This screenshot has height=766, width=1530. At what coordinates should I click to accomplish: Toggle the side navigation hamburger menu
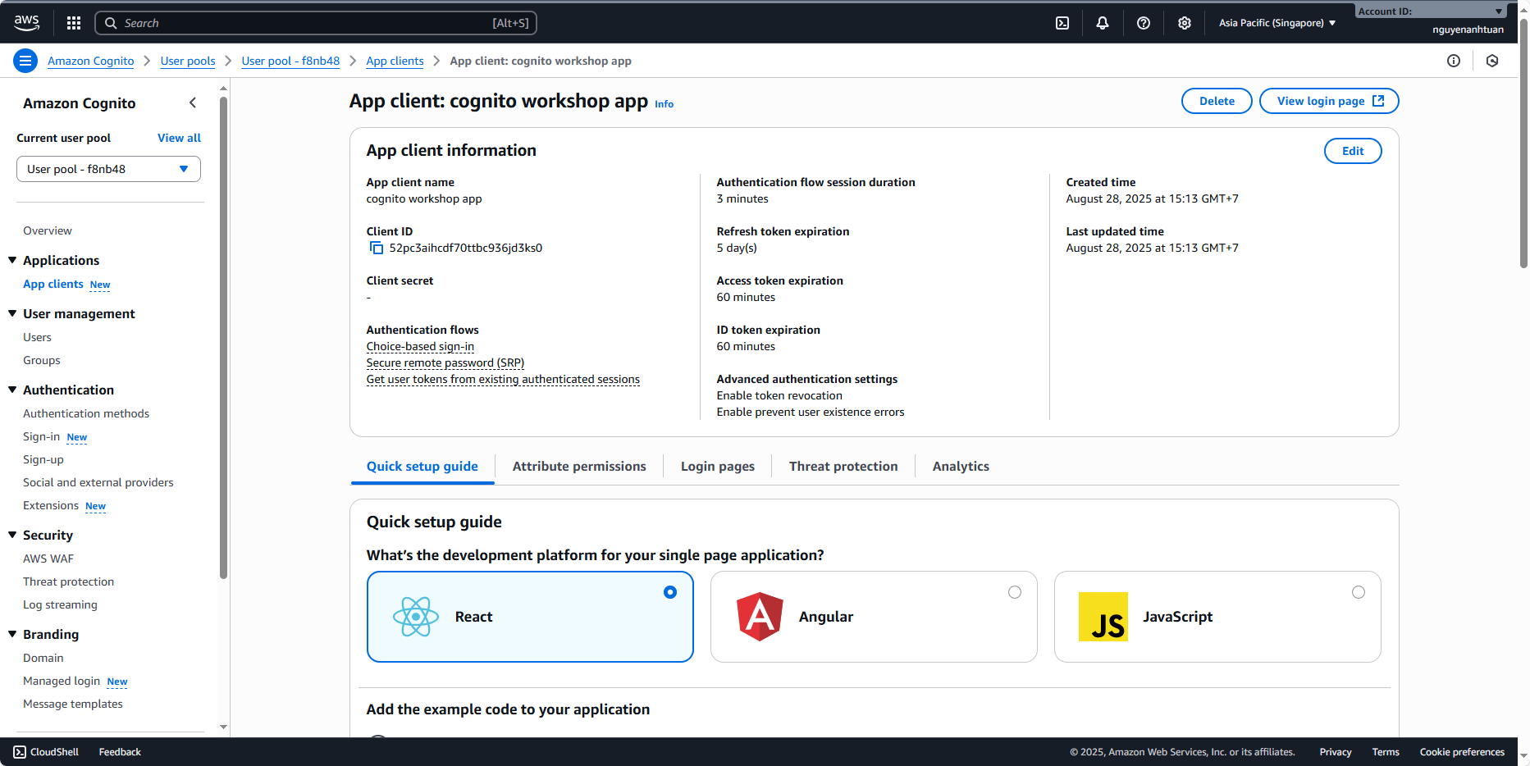[x=25, y=61]
